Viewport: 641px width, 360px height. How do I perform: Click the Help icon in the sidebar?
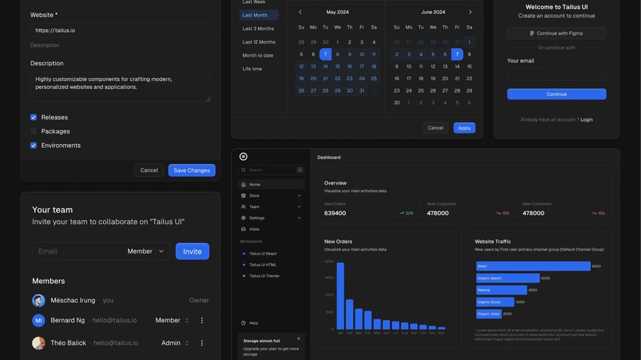pos(243,323)
